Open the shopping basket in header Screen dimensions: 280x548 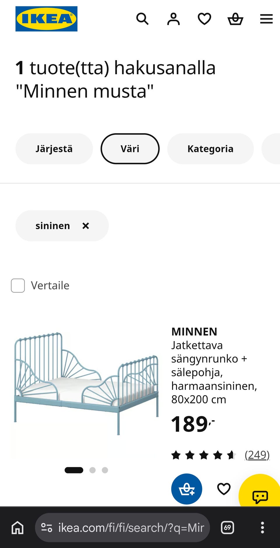(x=235, y=19)
